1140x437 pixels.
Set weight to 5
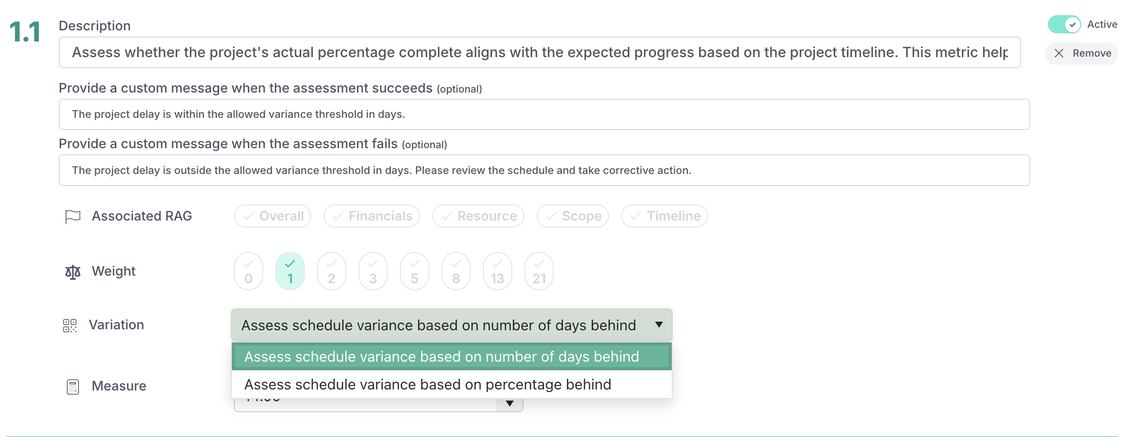pyautogui.click(x=415, y=271)
